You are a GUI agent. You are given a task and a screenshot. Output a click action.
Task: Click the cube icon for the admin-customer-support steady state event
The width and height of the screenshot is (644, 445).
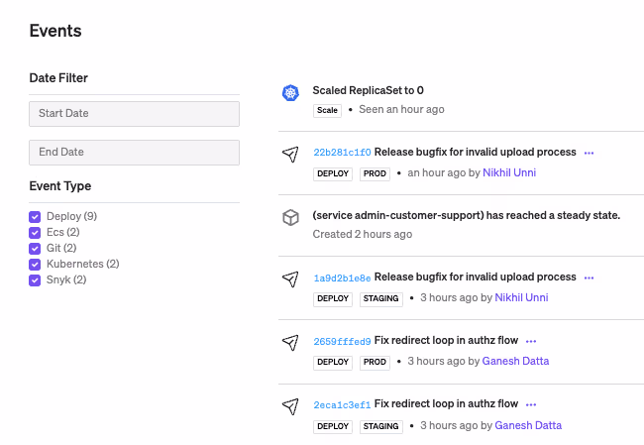[x=290, y=218]
